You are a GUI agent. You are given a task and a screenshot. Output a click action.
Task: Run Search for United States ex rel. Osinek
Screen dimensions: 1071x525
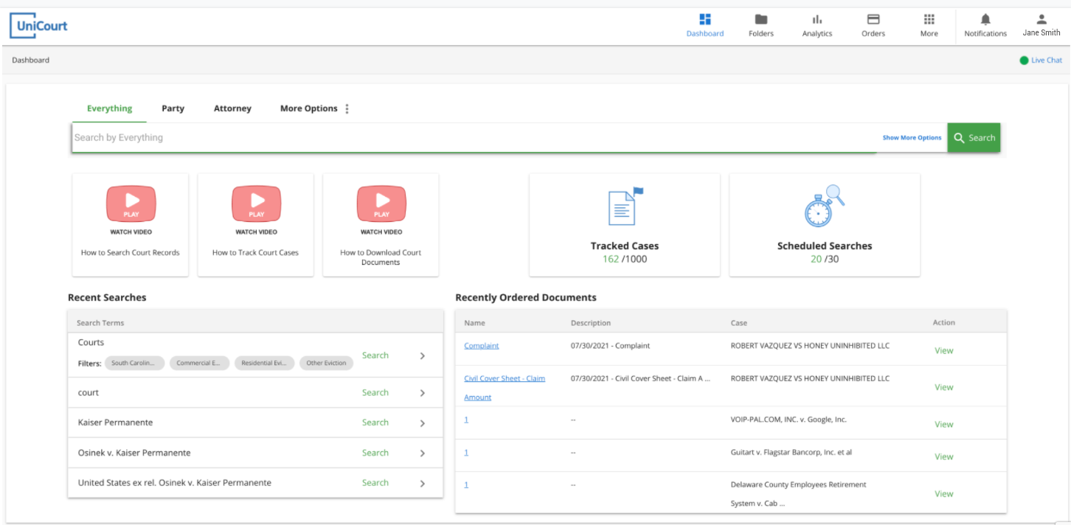pos(375,483)
